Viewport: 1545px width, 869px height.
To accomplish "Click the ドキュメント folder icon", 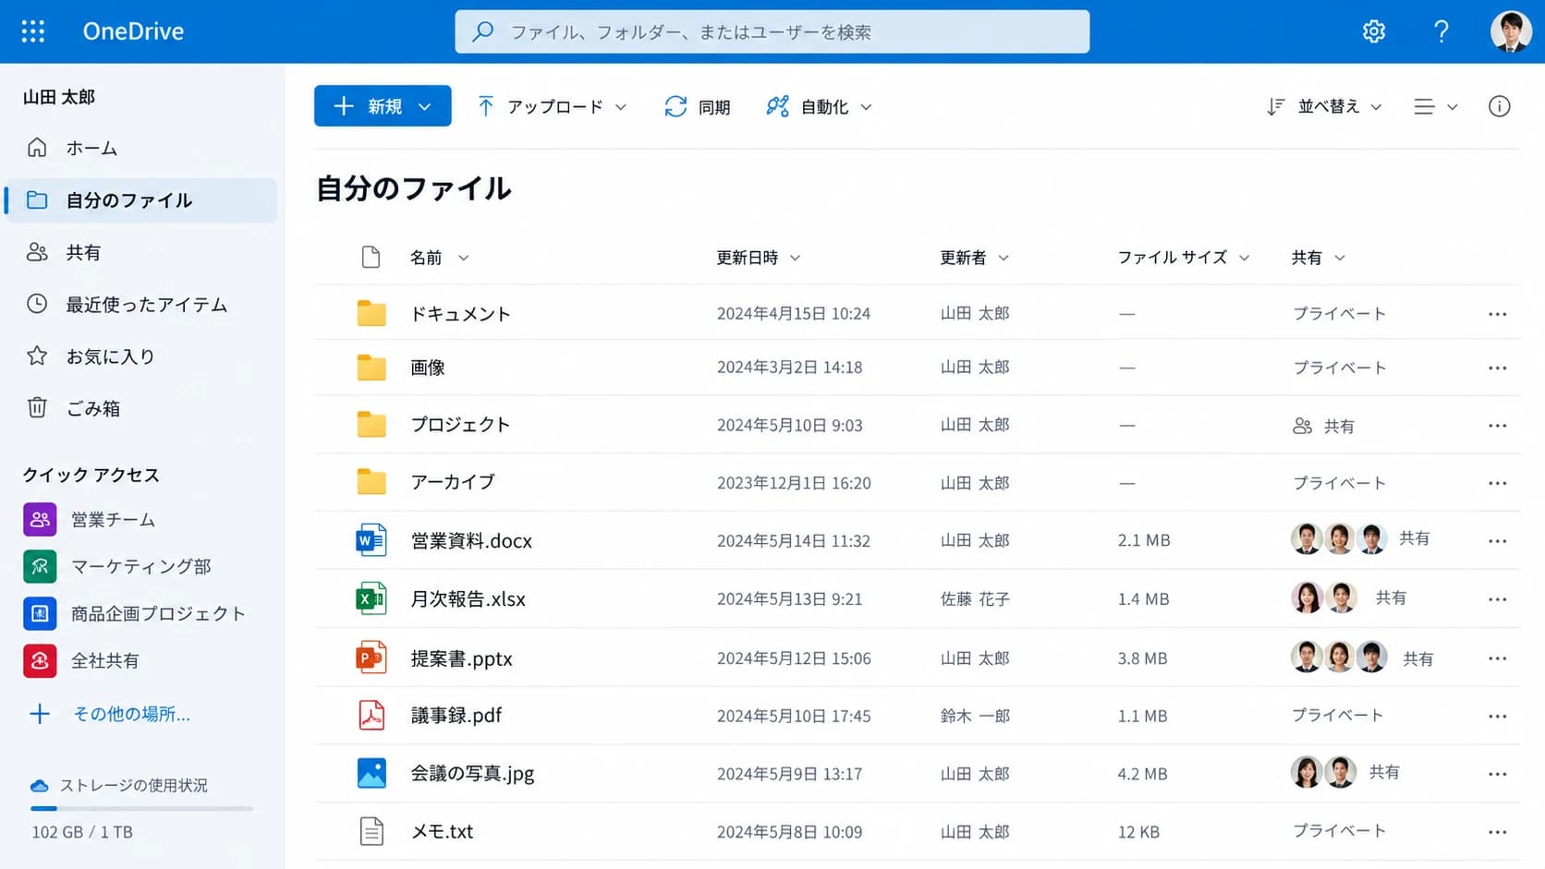I will (x=371, y=313).
